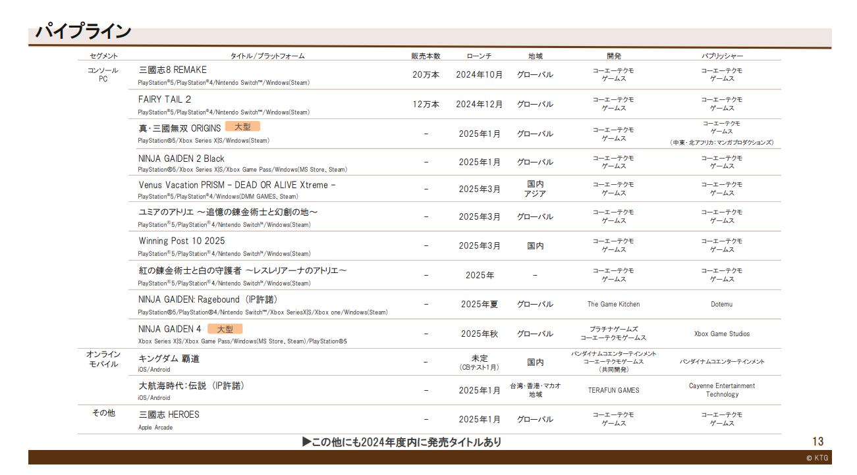The width and height of the screenshot is (857, 475).
Task: Select the 三國志 HEROES title
Action: pyautogui.click(x=169, y=414)
